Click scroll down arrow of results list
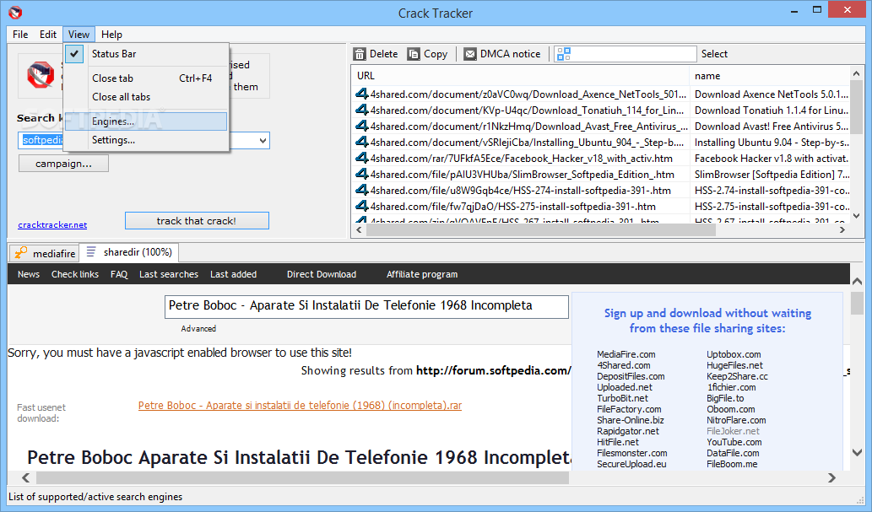The image size is (872, 512). click(x=857, y=216)
